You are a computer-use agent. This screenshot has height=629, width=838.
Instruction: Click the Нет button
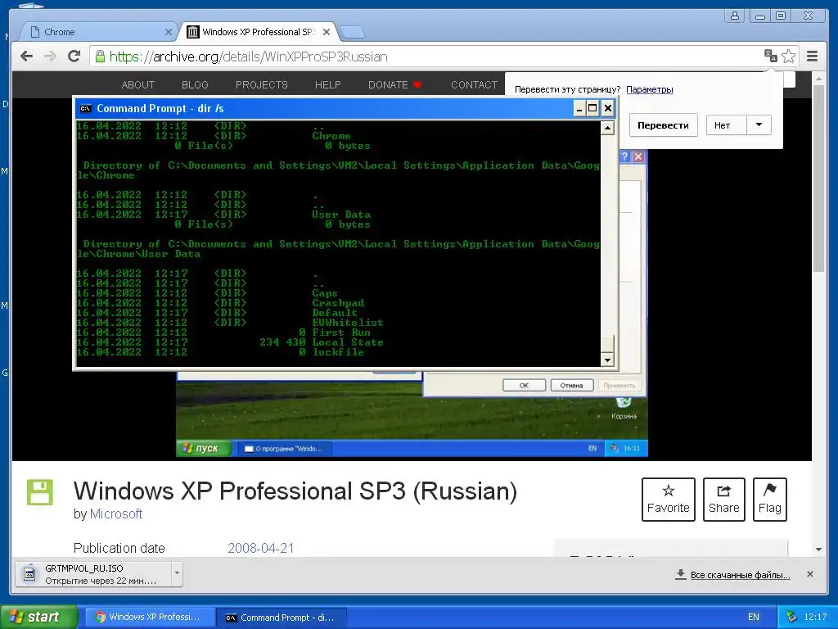pyautogui.click(x=726, y=125)
